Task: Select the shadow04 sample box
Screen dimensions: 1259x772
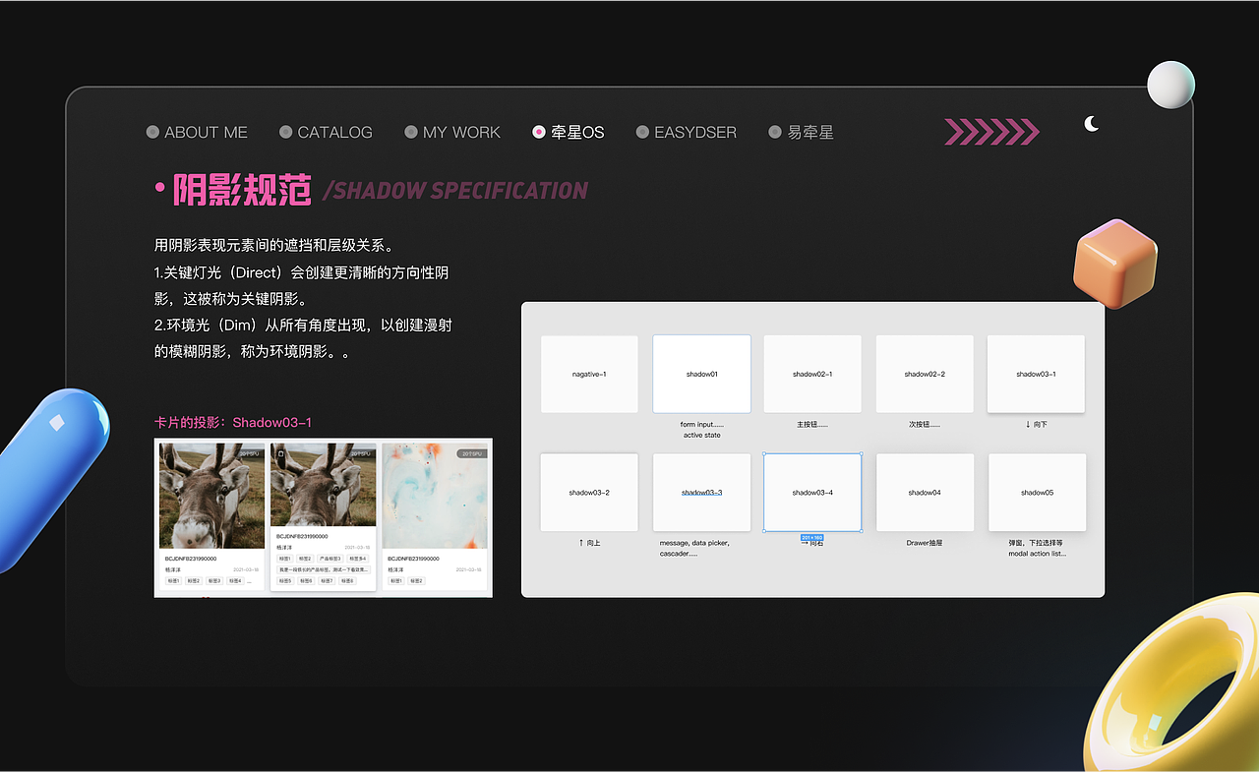Action: coord(925,492)
